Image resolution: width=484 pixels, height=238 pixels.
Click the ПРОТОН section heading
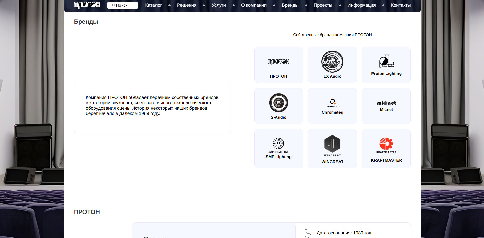pyautogui.click(x=87, y=212)
